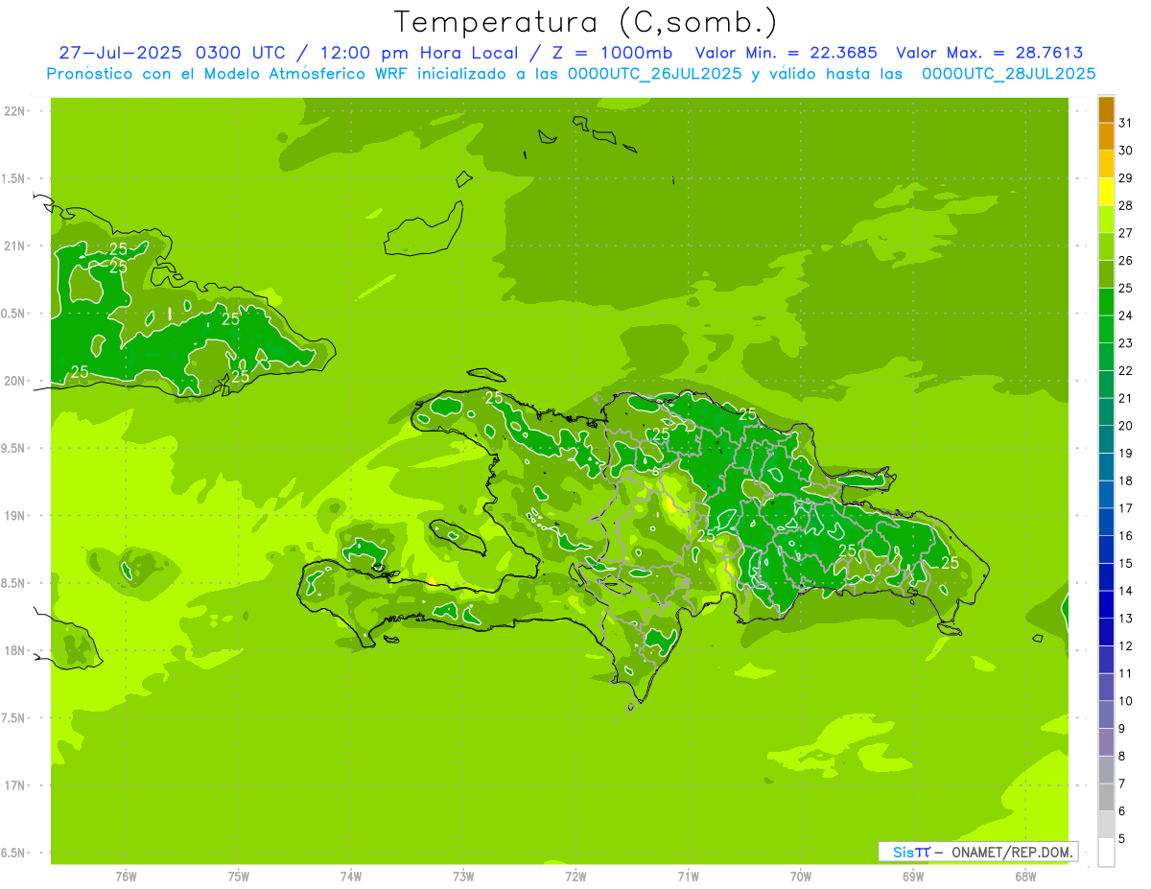Click the '70W' longitude axis label
This screenshot has height=889, width=1151.
(x=801, y=877)
